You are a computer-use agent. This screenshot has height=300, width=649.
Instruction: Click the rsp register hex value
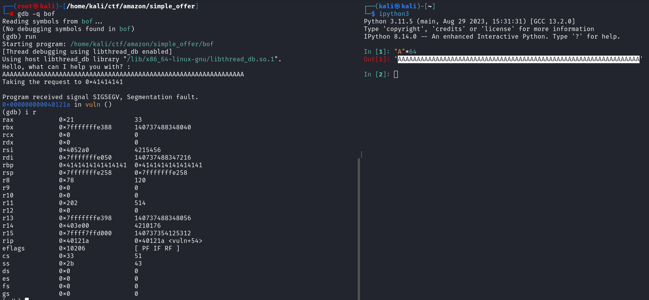tap(85, 173)
